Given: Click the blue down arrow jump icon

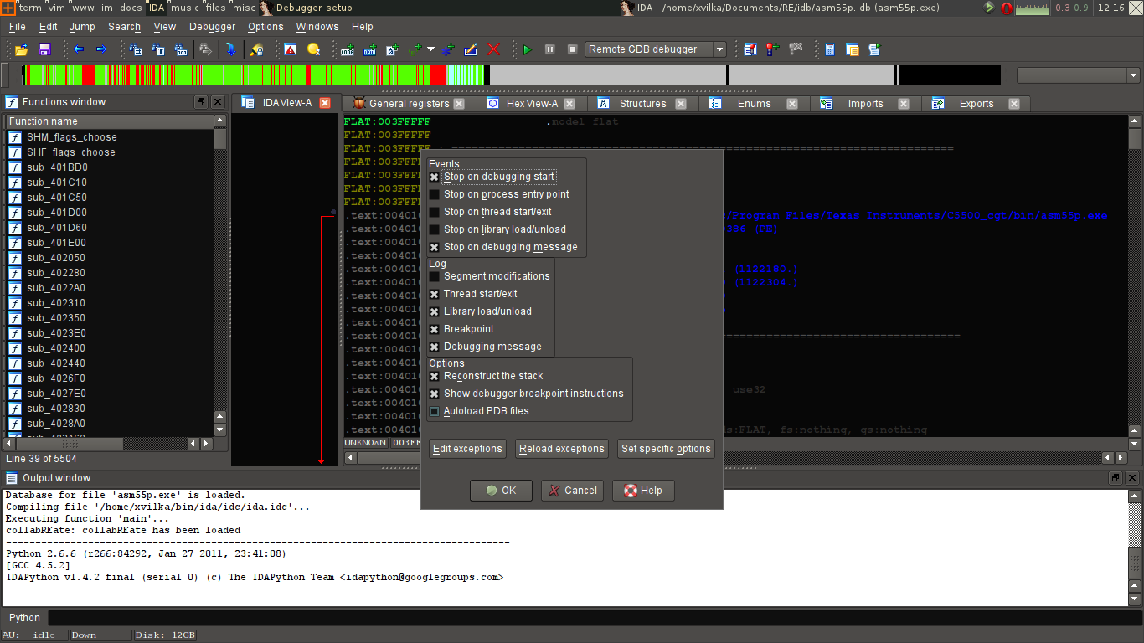Looking at the screenshot, I should (x=230, y=49).
